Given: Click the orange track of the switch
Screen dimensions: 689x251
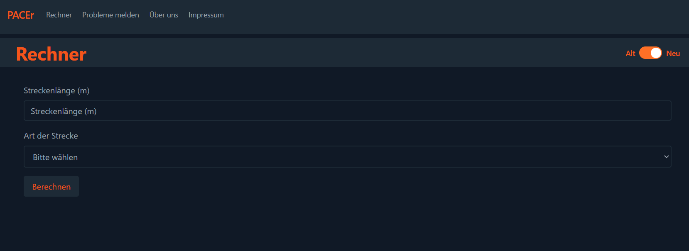Looking at the screenshot, I should coord(645,53).
